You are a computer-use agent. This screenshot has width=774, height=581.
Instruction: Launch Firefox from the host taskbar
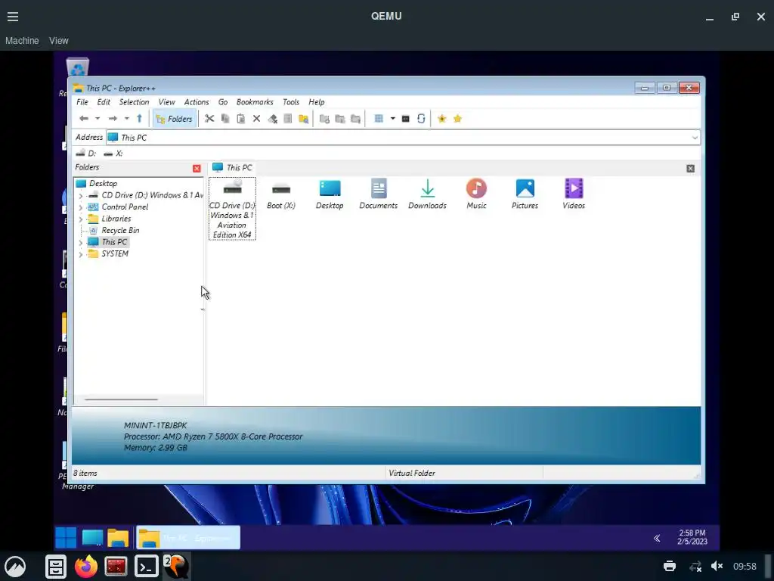pyautogui.click(x=86, y=566)
